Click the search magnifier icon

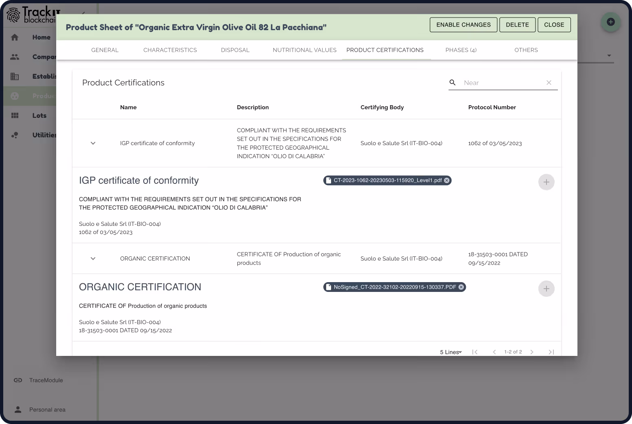click(x=452, y=82)
